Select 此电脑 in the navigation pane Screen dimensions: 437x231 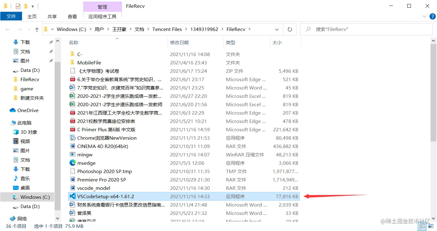point(24,123)
